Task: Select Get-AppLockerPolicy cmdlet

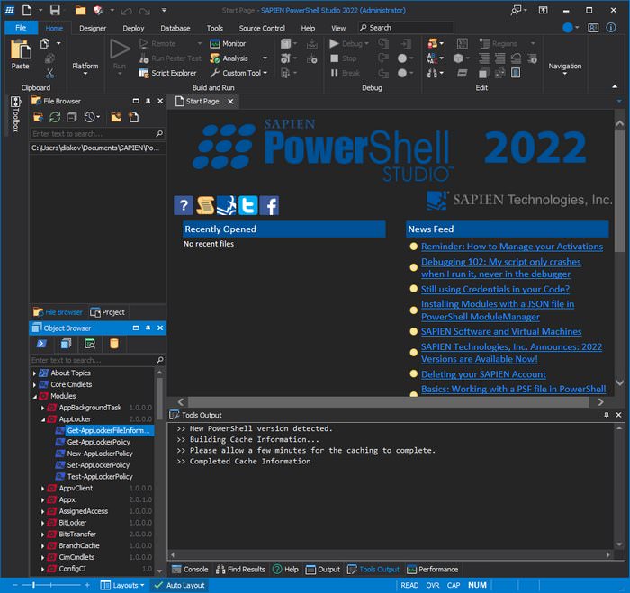Action: pyautogui.click(x=98, y=442)
